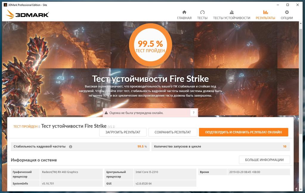
Task: Click the Тест устойчивости Fire Strike banner heading
Action: [150, 79]
